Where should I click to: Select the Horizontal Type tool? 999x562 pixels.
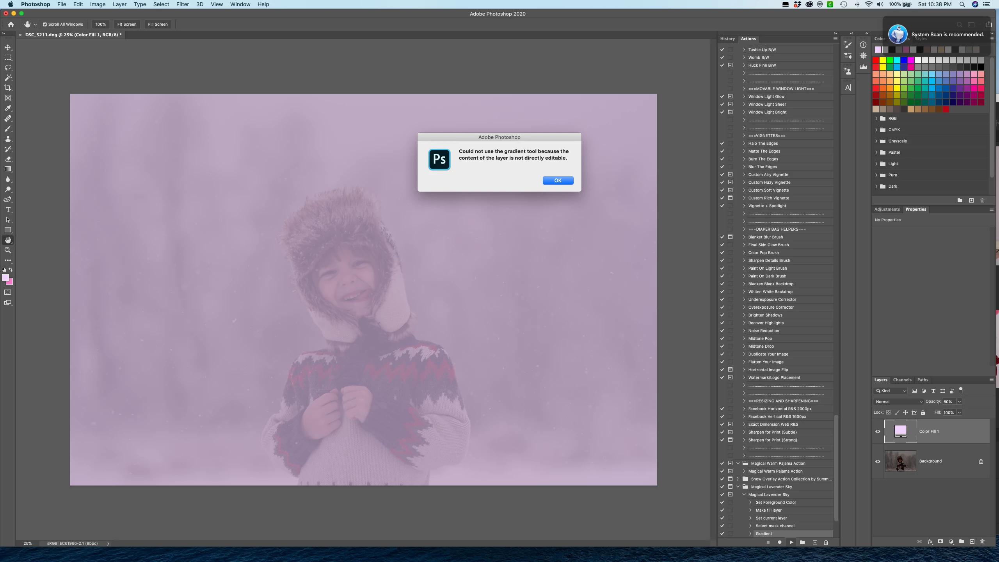(8, 210)
